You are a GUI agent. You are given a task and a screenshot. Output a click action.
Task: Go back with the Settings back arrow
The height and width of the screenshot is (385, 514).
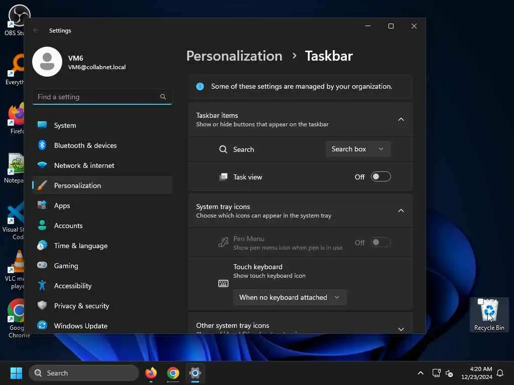36,31
